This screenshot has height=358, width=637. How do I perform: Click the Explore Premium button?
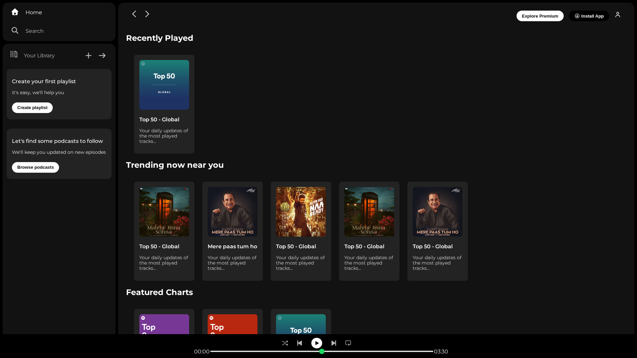pos(540,16)
